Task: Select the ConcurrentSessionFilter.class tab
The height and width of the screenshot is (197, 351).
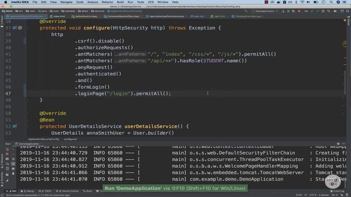Action: 122,16
